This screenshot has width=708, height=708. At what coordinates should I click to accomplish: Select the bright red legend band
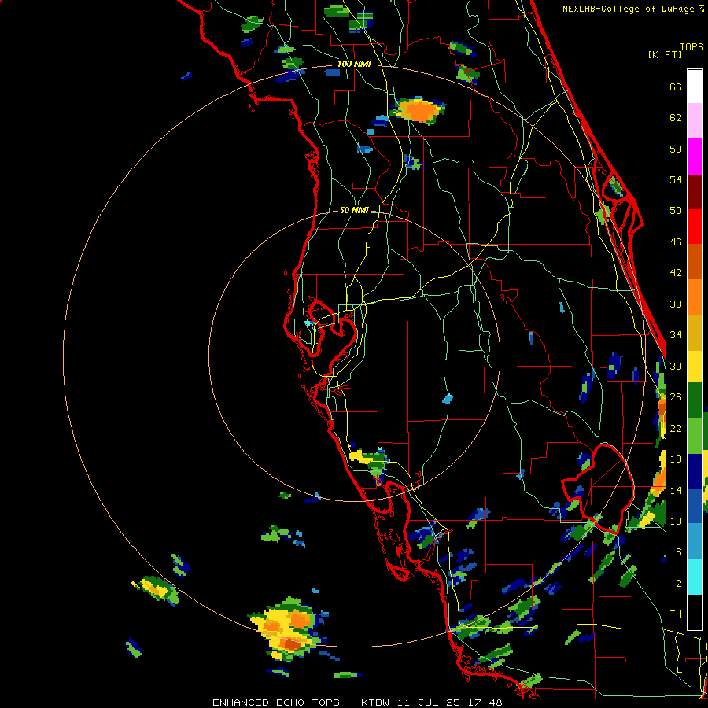coord(695,227)
